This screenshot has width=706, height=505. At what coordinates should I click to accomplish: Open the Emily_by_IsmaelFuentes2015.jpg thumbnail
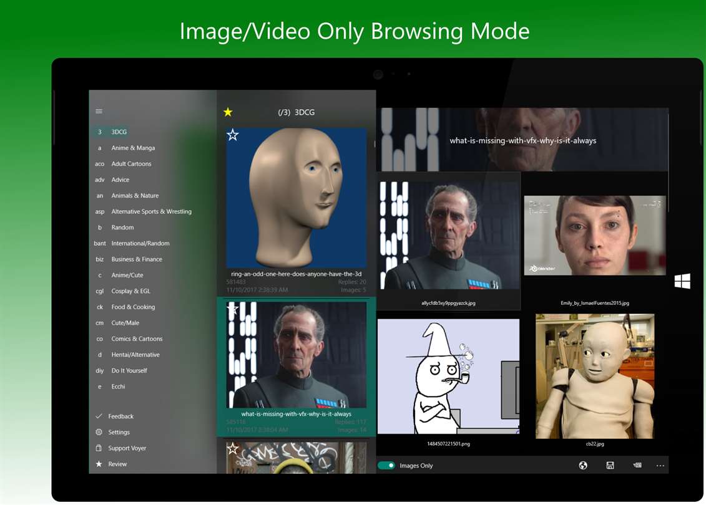point(594,236)
